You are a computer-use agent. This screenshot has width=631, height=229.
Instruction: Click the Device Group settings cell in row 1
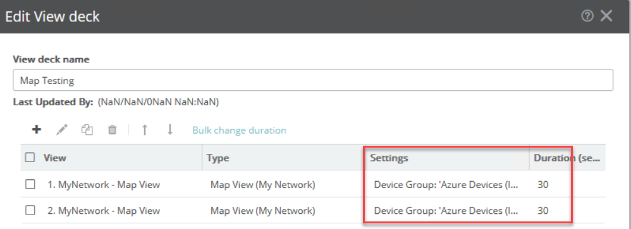446,185
